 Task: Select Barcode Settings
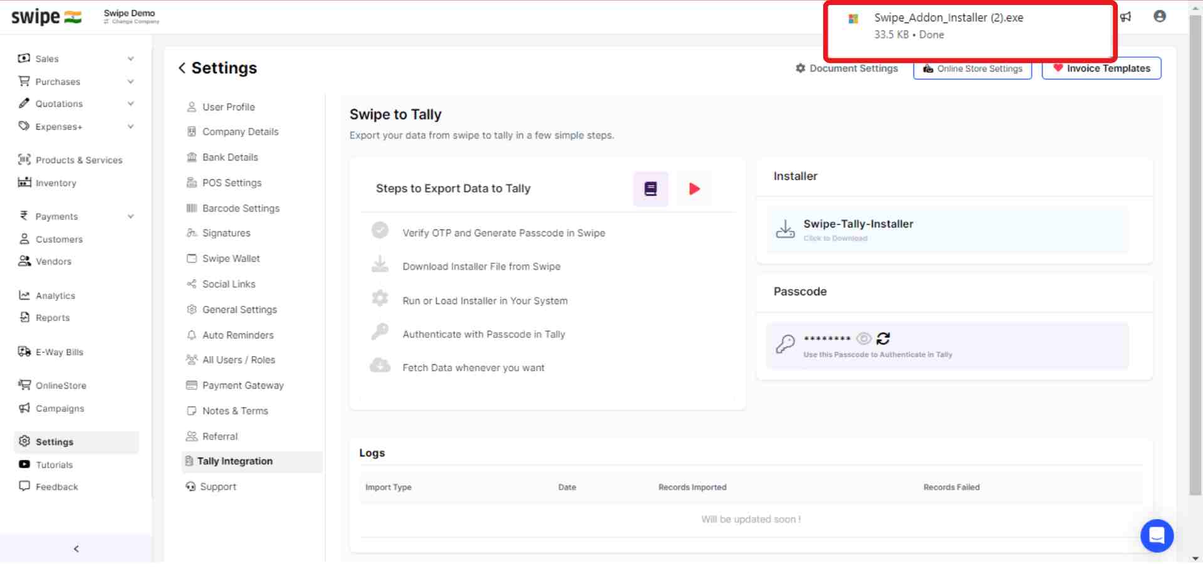(x=233, y=208)
